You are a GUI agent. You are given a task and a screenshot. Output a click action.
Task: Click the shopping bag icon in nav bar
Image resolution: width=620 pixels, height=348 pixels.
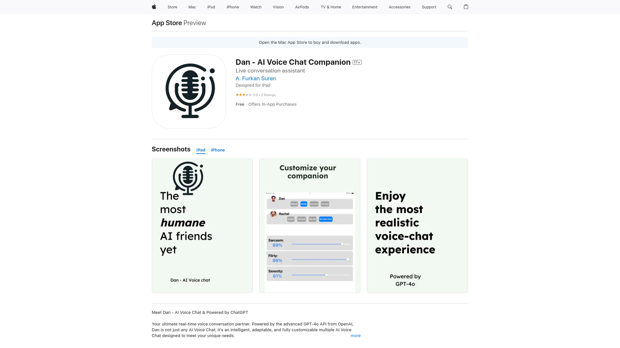[466, 7]
